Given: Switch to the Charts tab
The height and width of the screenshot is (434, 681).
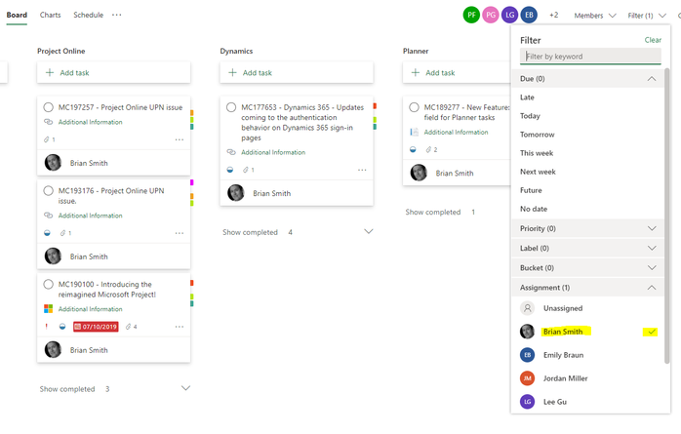Looking at the screenshot, I should [x=51, y=15].
